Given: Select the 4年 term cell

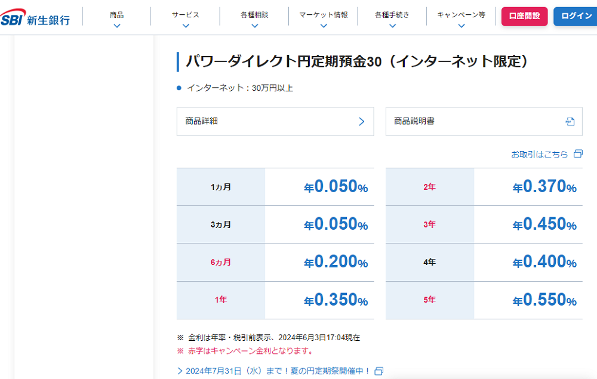Looking at the screenshot, I should tap(430, 262).
